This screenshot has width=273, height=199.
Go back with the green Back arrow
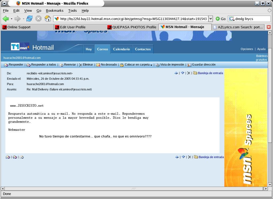pos(6,19)
